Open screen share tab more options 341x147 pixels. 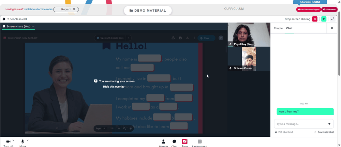pos(33,26)
